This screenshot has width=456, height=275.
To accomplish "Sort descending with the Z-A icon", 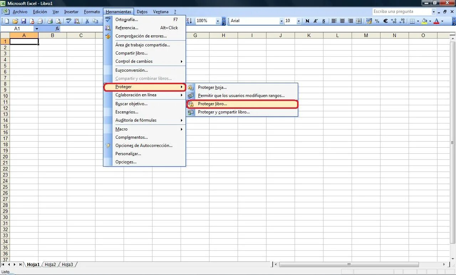I will coord(189,21).
